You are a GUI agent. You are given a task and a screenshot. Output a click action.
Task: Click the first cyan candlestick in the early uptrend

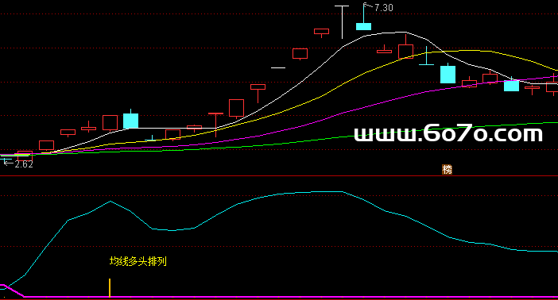(130, 119)
